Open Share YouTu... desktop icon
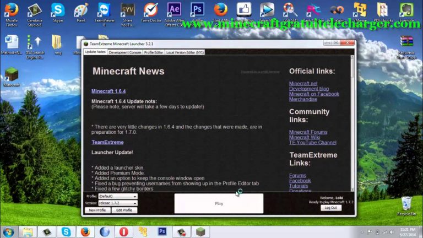 click(x=128, y=14)
